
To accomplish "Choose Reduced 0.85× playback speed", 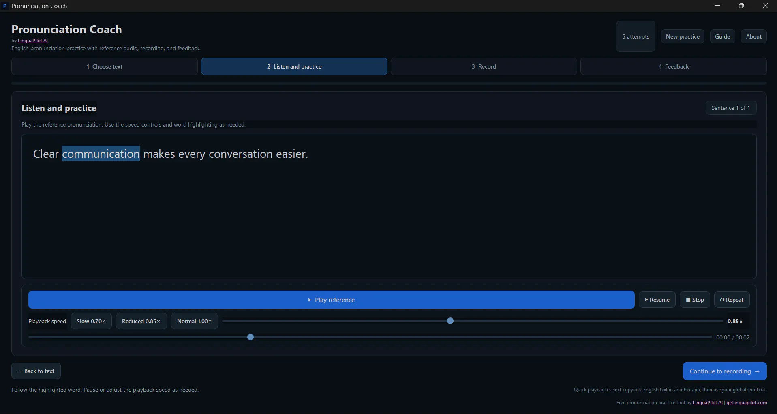I will tap(141, 321).
